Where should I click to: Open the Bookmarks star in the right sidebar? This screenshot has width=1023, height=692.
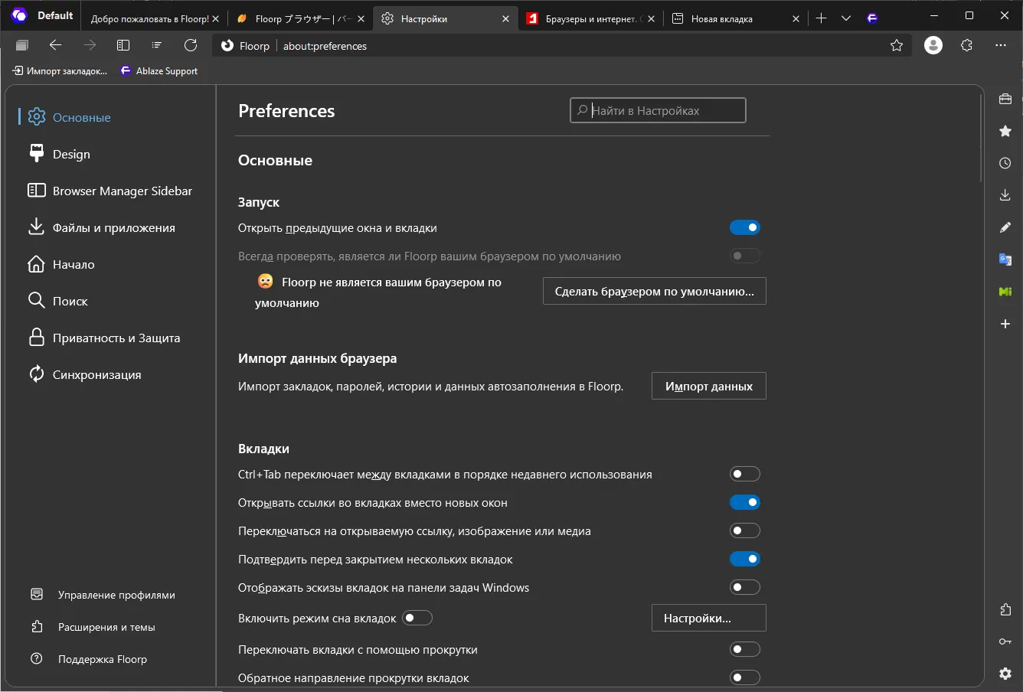coord(1005,131)
